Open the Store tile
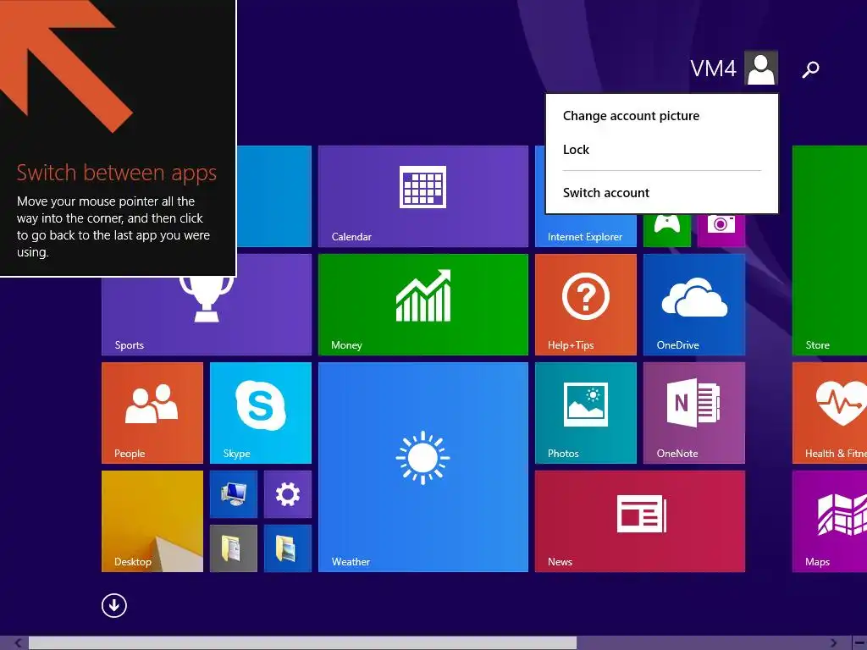 830,251
